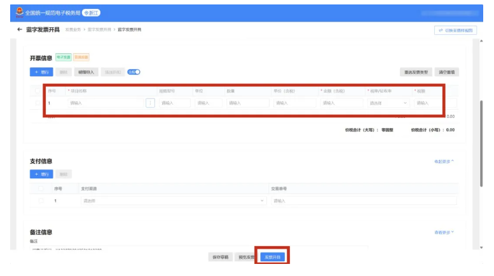Go to 发票业务 in breadcrumb
The height and width of the screenshot is (276, 494).
point(73,30)
